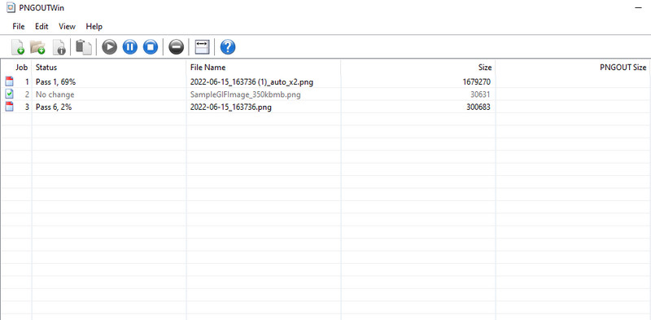Open file info via page-with-i icon
Image resolution: width=651 pixels, height=320 pixels.
(59, 47)
